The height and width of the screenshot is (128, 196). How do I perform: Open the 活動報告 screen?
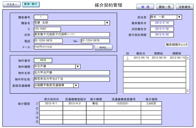(185, 7)
